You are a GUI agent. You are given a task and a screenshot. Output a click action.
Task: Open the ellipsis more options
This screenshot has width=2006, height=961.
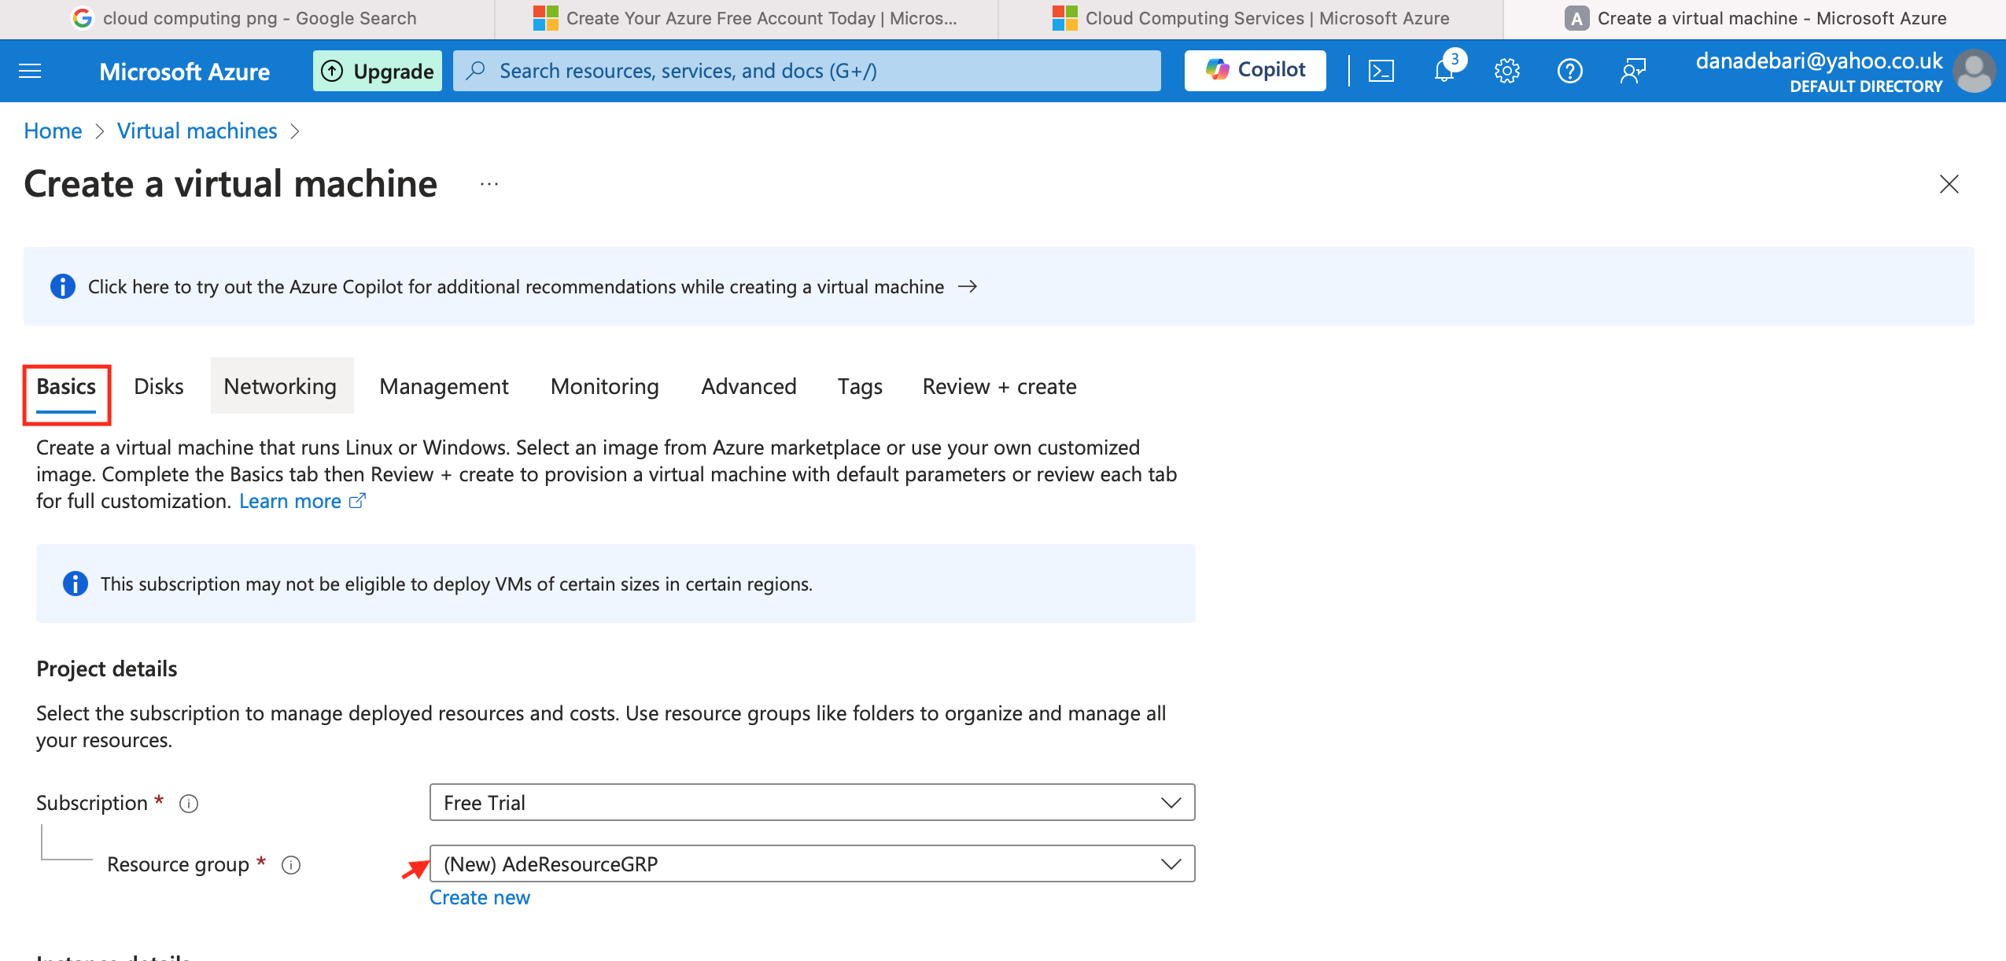[x=489, y=184]
